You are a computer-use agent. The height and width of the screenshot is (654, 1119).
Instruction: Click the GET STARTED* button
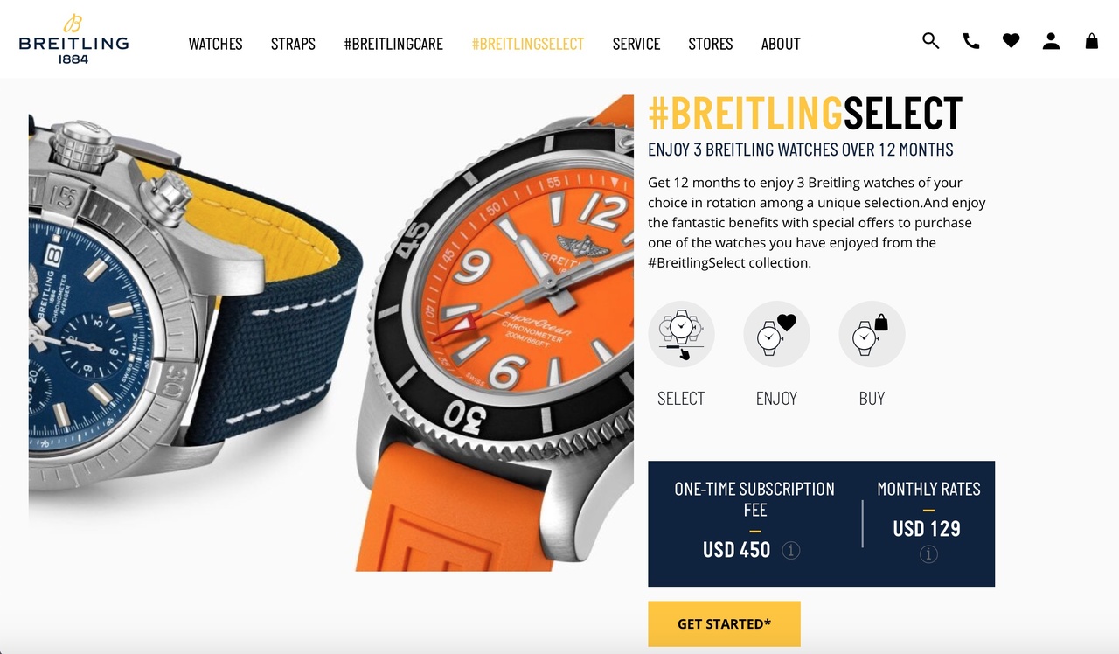click(x=724, y=624)
